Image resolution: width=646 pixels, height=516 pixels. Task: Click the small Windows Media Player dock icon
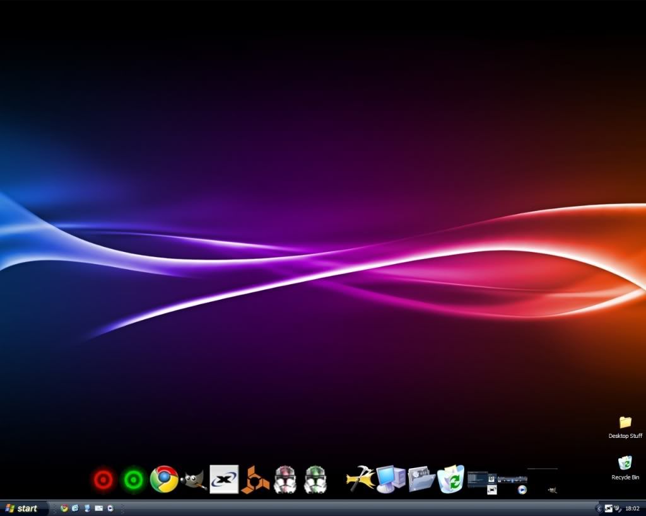tap(522, 490)
